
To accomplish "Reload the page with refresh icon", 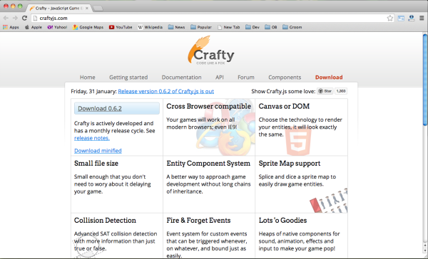I will [x=24, y=18].
